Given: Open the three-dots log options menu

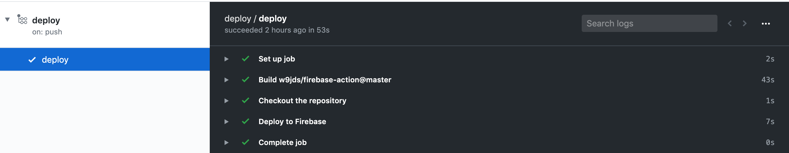Looking at the screenshot, I should (x=766, y=24).
